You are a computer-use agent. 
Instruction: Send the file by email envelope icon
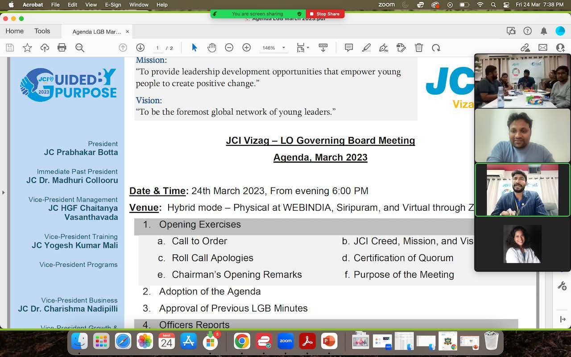[543, 48]
